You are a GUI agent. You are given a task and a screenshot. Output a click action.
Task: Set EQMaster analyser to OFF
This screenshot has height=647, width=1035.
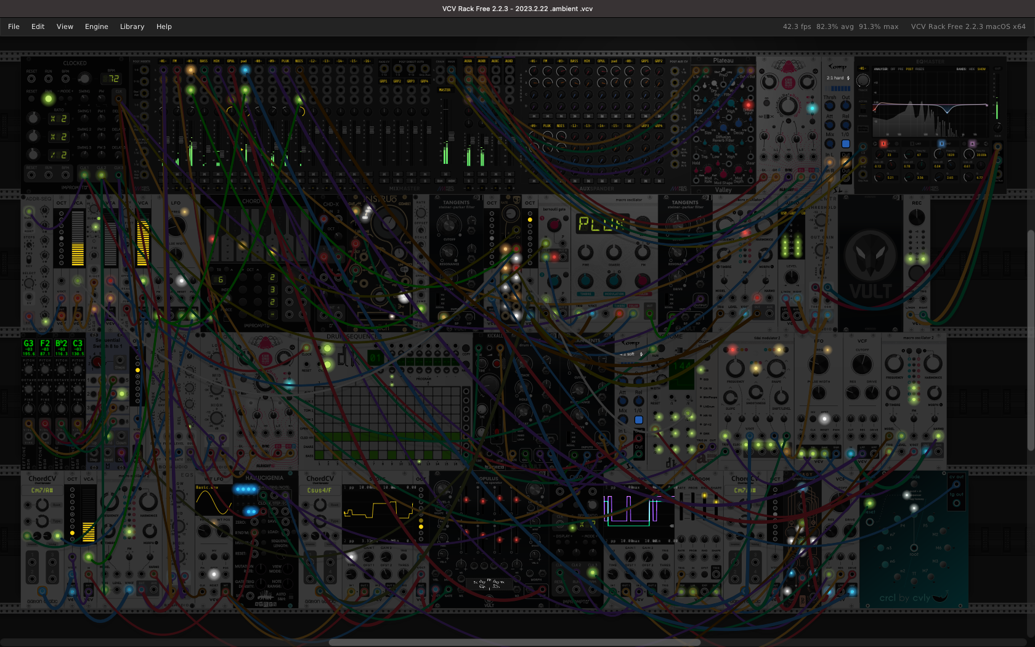point(893,69)
